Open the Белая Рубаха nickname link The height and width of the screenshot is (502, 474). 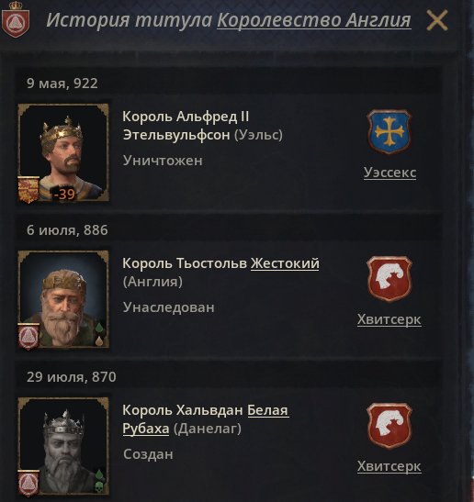tap(206, 419)
